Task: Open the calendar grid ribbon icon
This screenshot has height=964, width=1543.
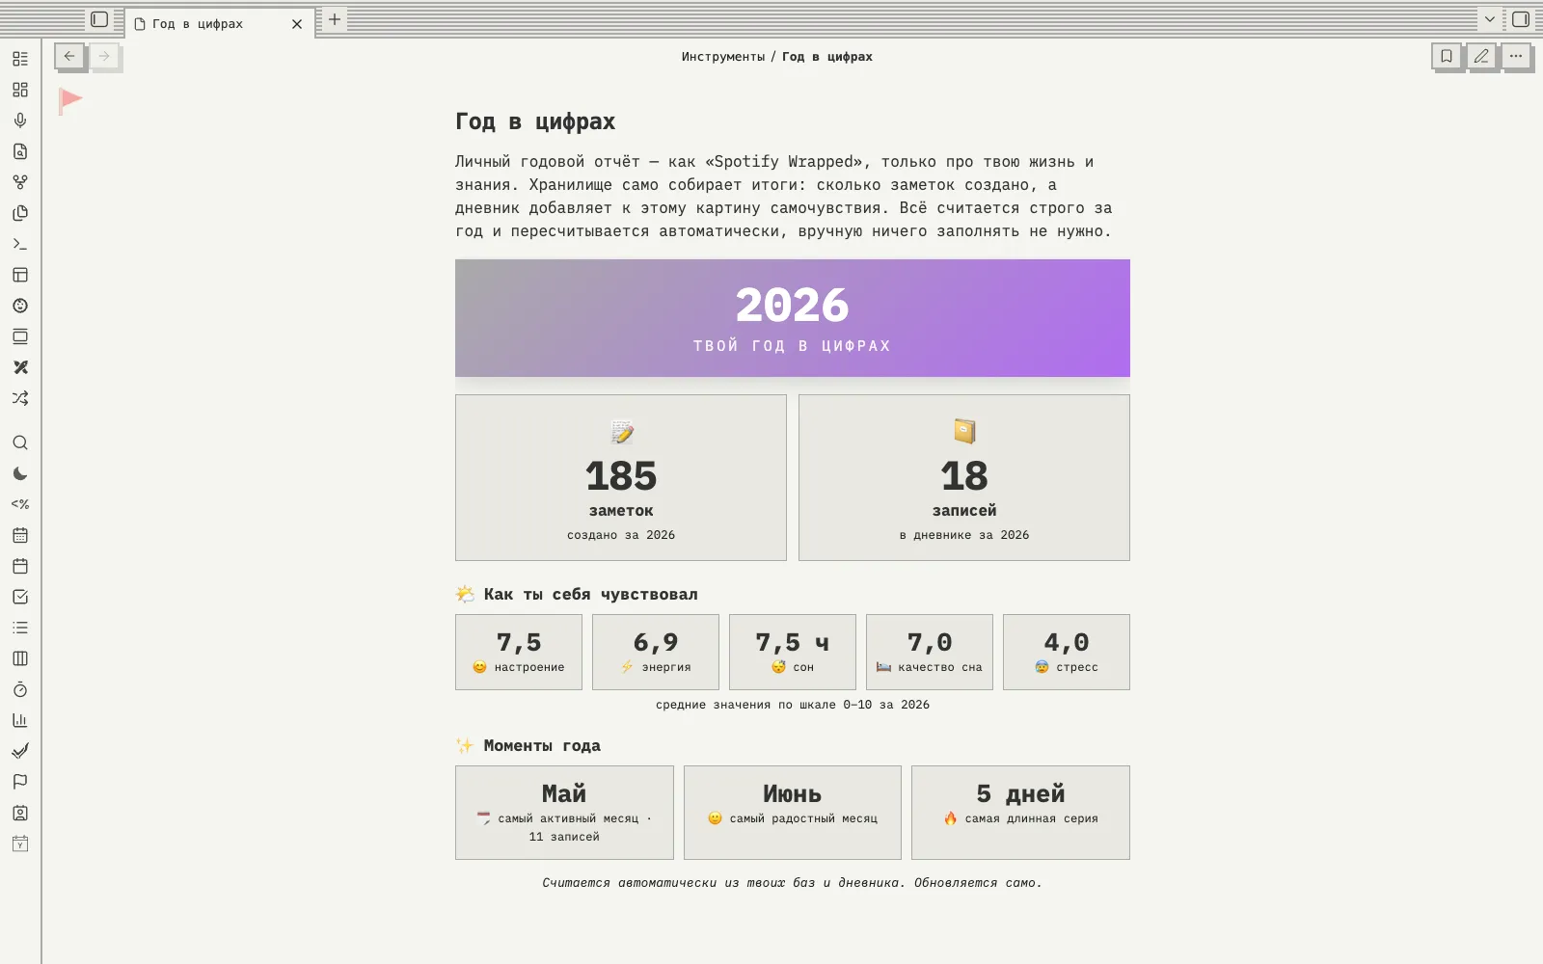Action: point(20,535)
